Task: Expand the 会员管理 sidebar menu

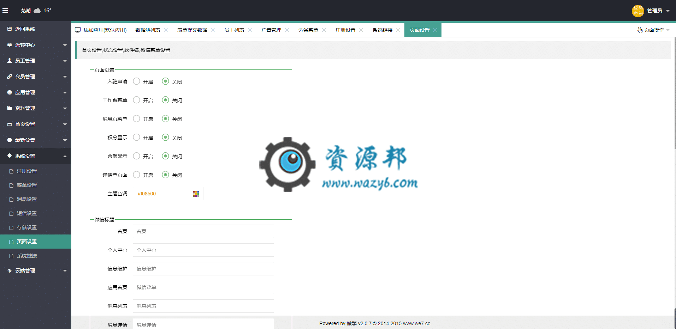Action: coord(65,77)
